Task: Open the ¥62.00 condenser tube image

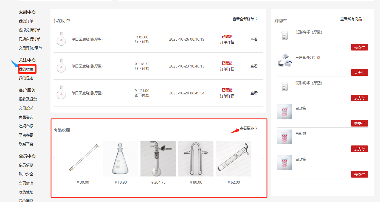Action: coord(233,159)
